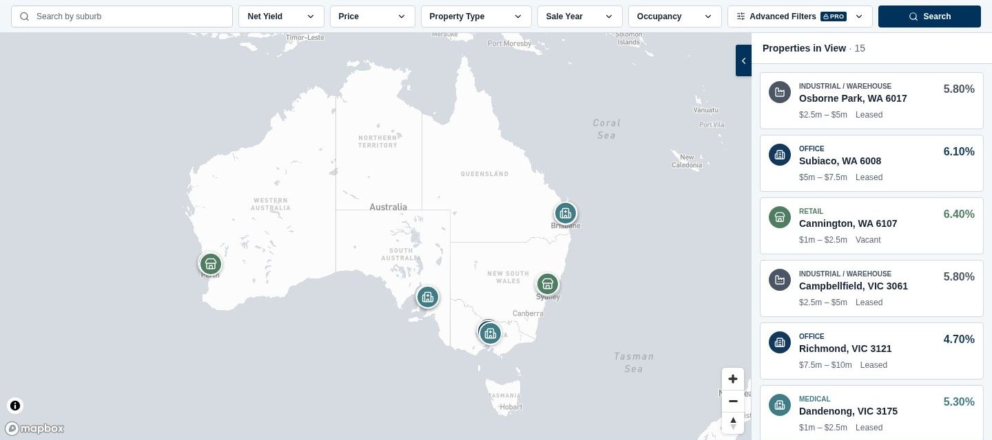The height and width of the screenshot is (440, 992).
Task: Expand the Advanced Filters PRO menu
Action: click(x=800, y=16)
